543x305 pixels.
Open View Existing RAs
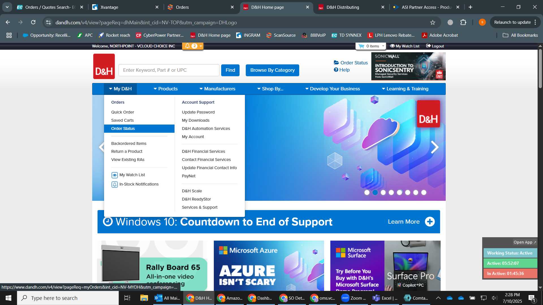(128, 160)
